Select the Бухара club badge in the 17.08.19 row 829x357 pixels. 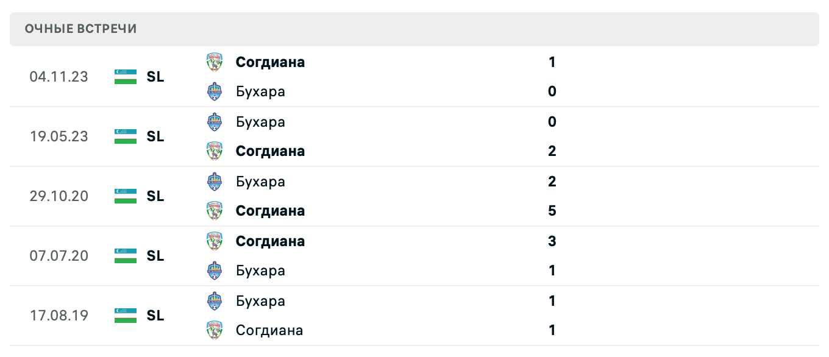coord(215,301)
